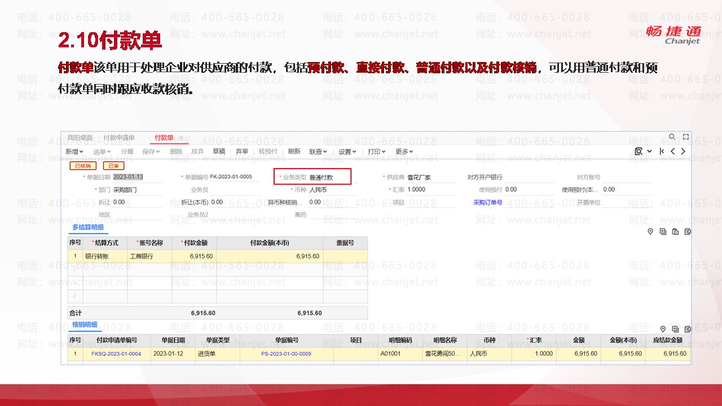Click the rightmost icon above 多结算明细 grid
The width and height of the screenshot is (722, 406).
click(x=688, y=231)
